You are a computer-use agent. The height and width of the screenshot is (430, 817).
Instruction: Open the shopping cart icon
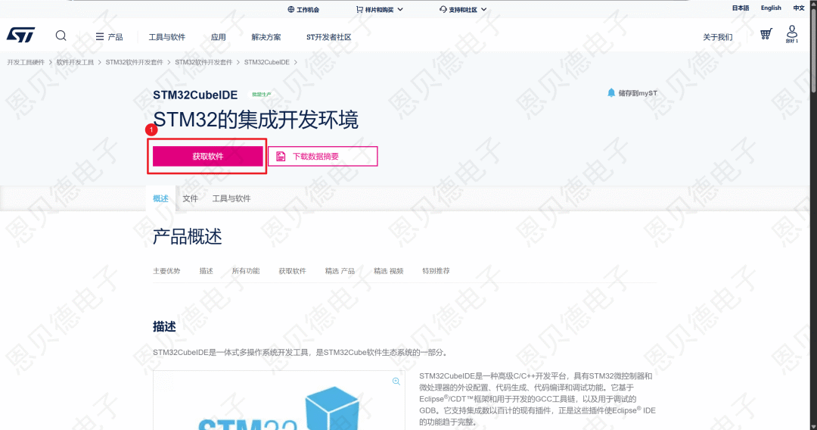tap(766, 34)
